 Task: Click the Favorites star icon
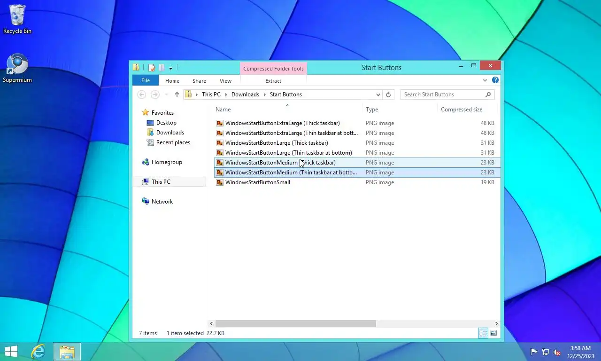[x=146, y=113]
